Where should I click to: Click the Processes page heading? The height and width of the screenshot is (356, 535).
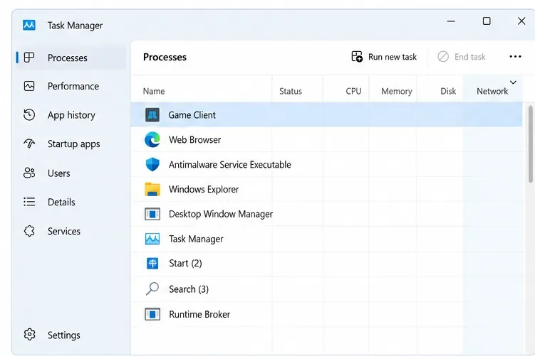pos(165,57)
